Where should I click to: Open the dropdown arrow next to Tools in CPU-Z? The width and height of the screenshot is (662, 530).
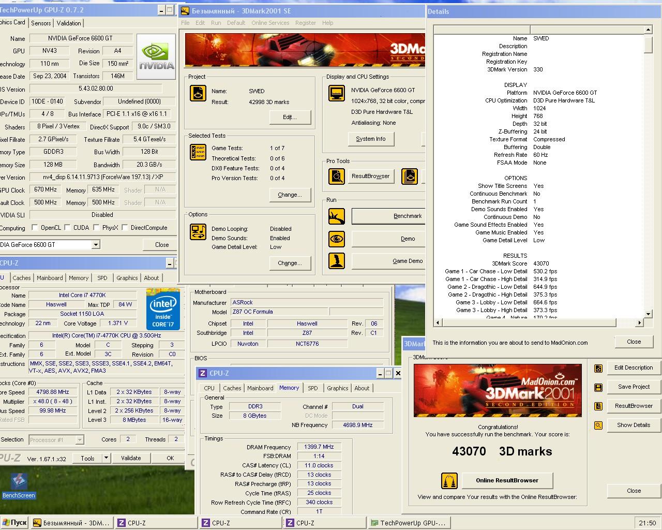(x=106, y=458)
